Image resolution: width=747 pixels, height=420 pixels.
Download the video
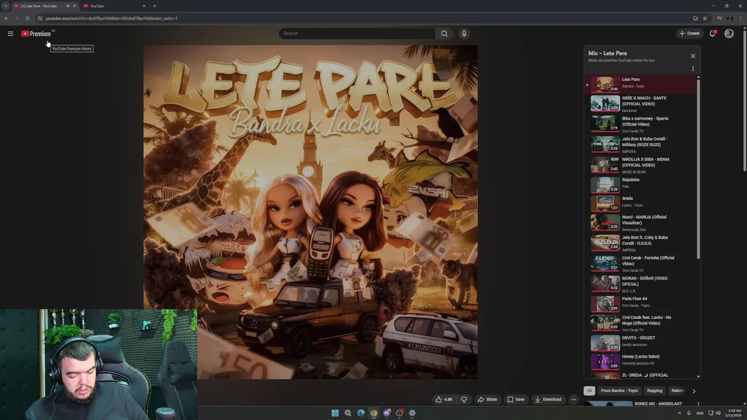(548, 400)
